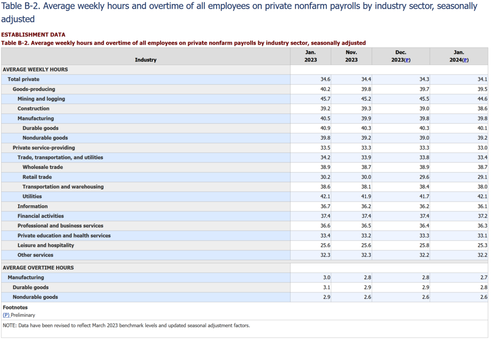Click the NOTE about revised benchmark data
The height and width of the screenshot is (339, 491).
click(127, 325)
